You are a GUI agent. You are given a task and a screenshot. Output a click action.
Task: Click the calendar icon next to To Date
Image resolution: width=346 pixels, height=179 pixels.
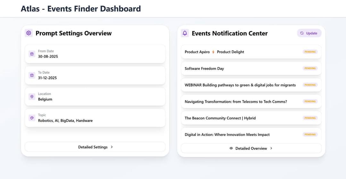click(x=32, y=75)
